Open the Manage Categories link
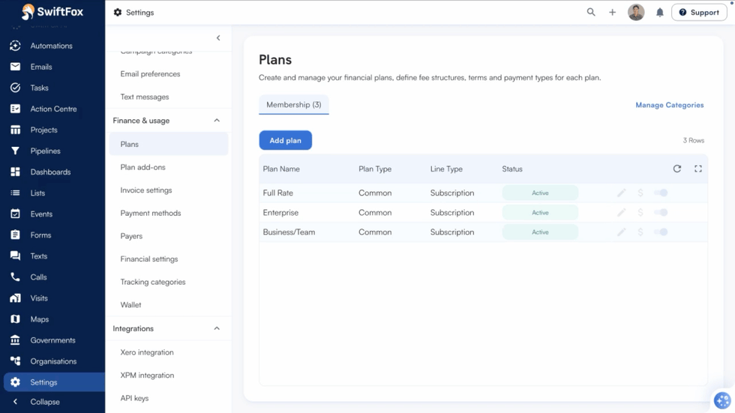 tap(669, 105)
